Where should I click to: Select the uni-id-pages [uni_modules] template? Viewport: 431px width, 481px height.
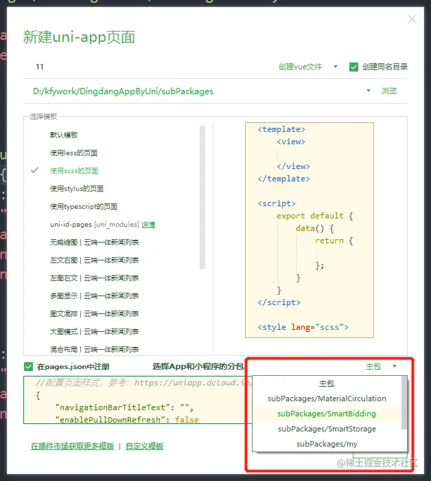(94, 224)
